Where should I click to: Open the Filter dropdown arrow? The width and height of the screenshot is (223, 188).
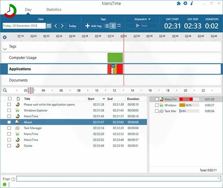click(219, 179)
